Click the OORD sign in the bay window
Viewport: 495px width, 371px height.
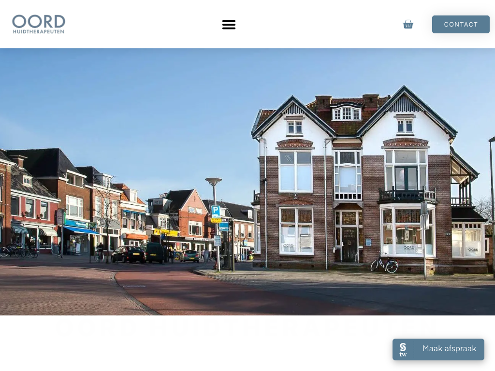(x=408, y=247)
